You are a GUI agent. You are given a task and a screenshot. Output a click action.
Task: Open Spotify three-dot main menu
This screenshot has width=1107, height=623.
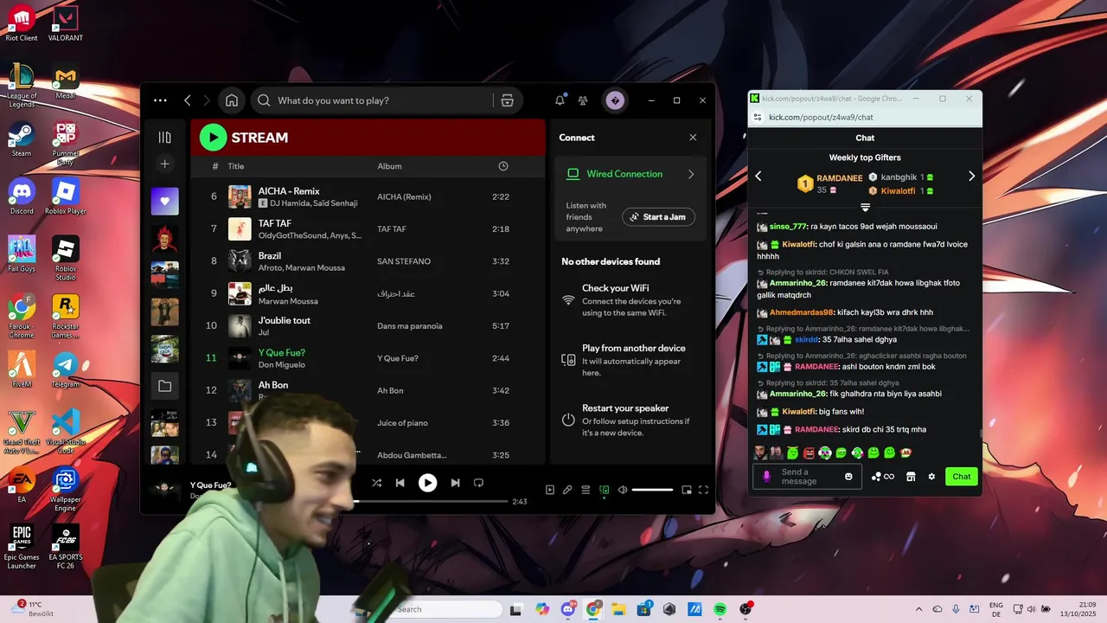(160, 100)
